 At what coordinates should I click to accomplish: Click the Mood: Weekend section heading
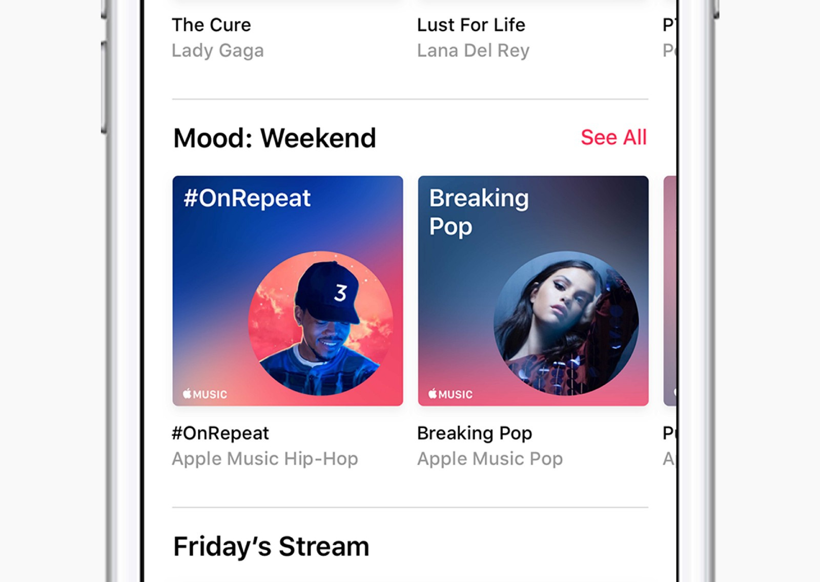(x=275, y=138)
